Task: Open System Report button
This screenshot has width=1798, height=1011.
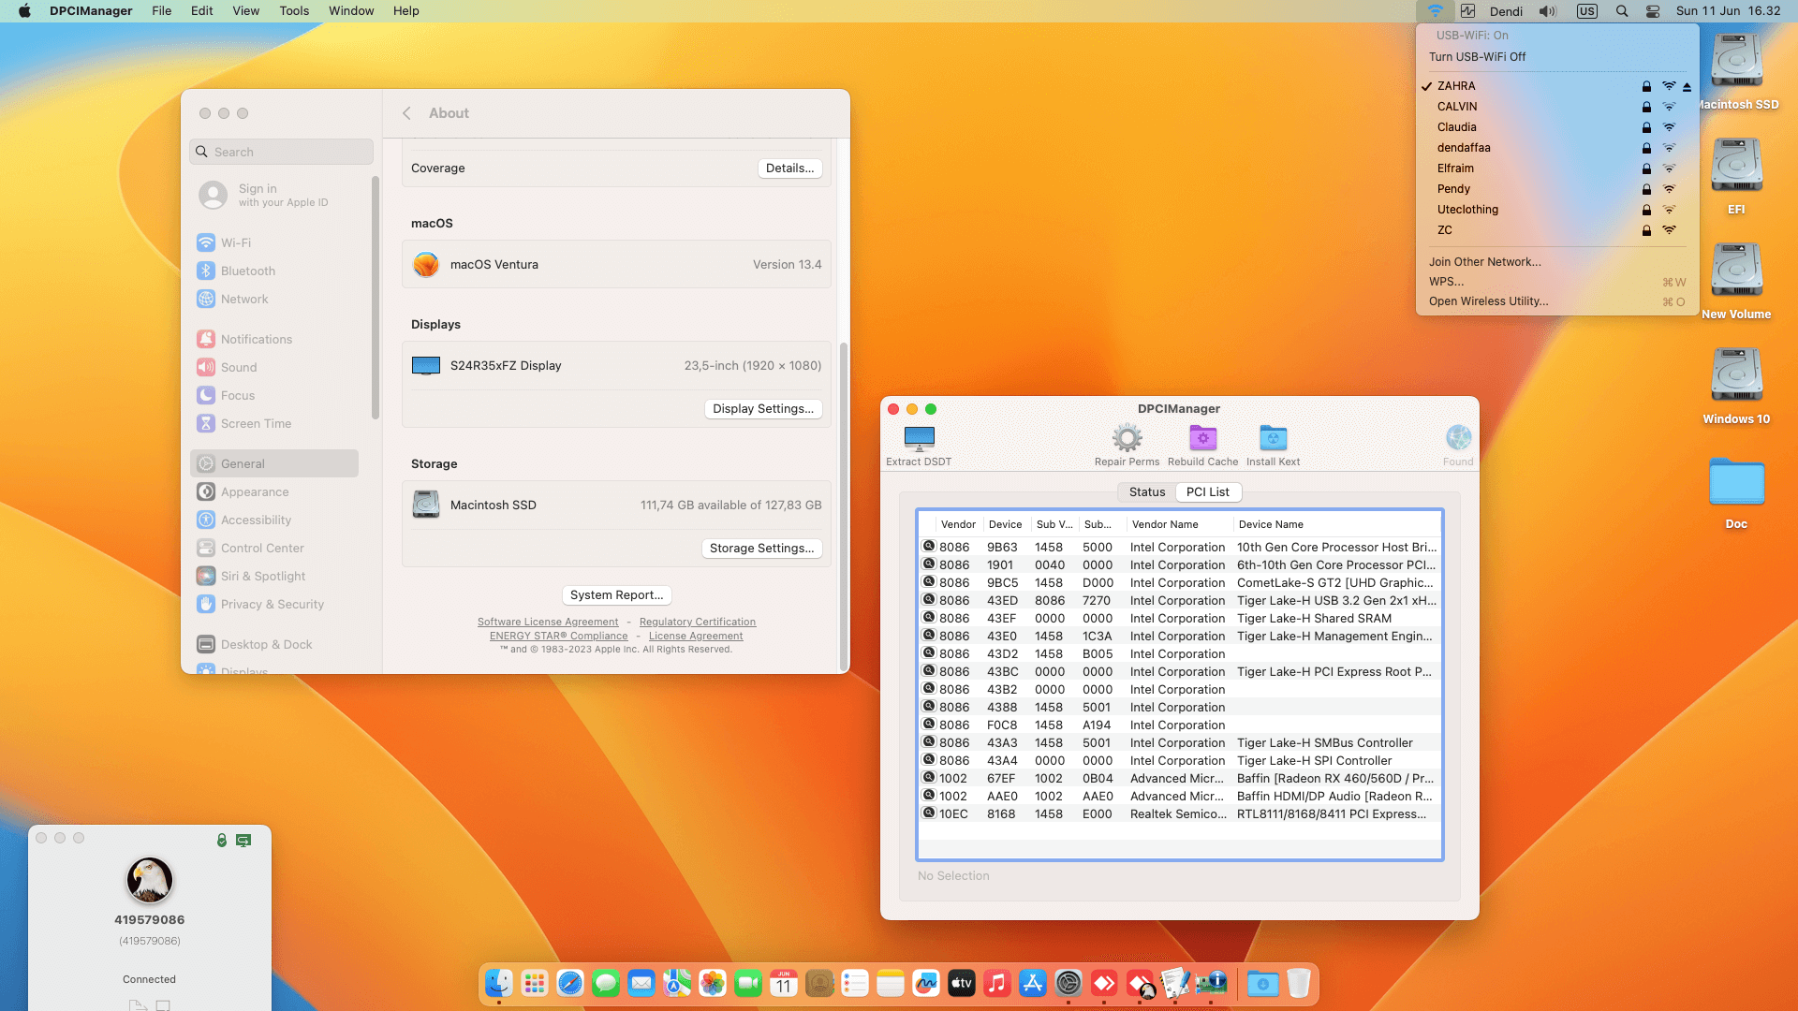Action: [x=616, y=595]
